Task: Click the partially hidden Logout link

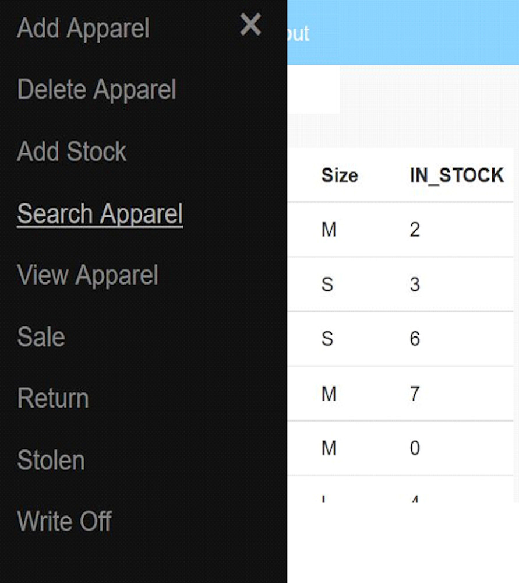Action: pyautogui.click(x=298, y=33)
